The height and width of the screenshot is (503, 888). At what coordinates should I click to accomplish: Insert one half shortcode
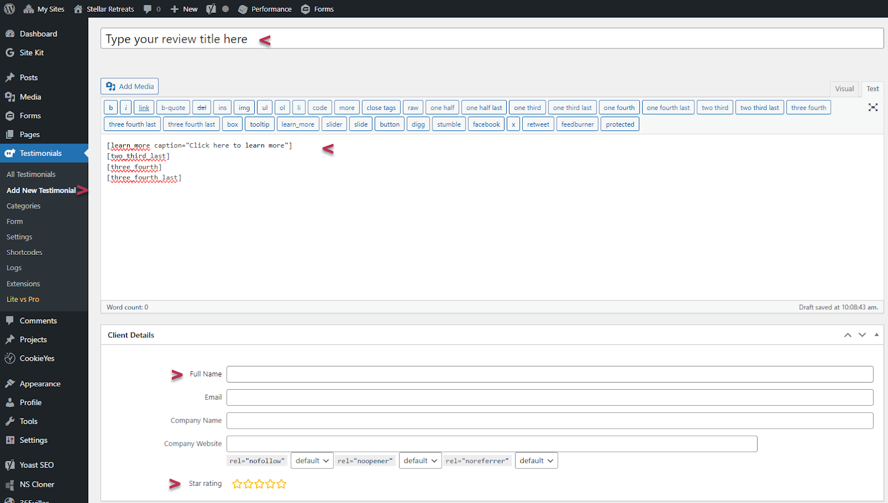(x=442, y=108)
